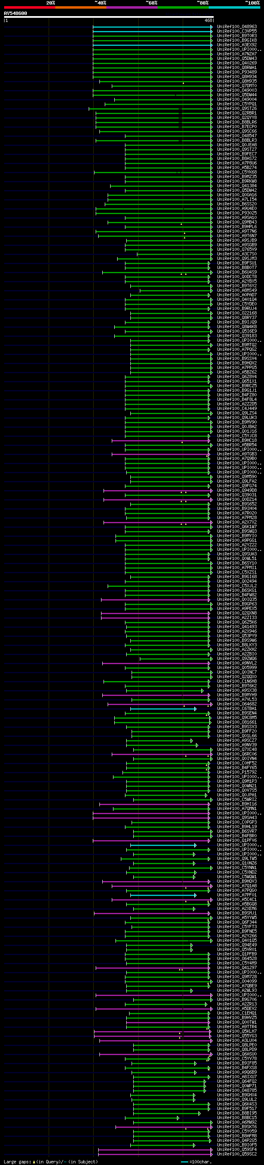264x1165 pixels.
Task: Click the orange ~40% identity legend bar
Action: coord(81,7)
